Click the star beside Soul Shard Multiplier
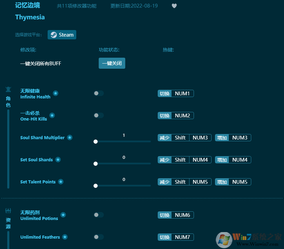 coord(70,137)
